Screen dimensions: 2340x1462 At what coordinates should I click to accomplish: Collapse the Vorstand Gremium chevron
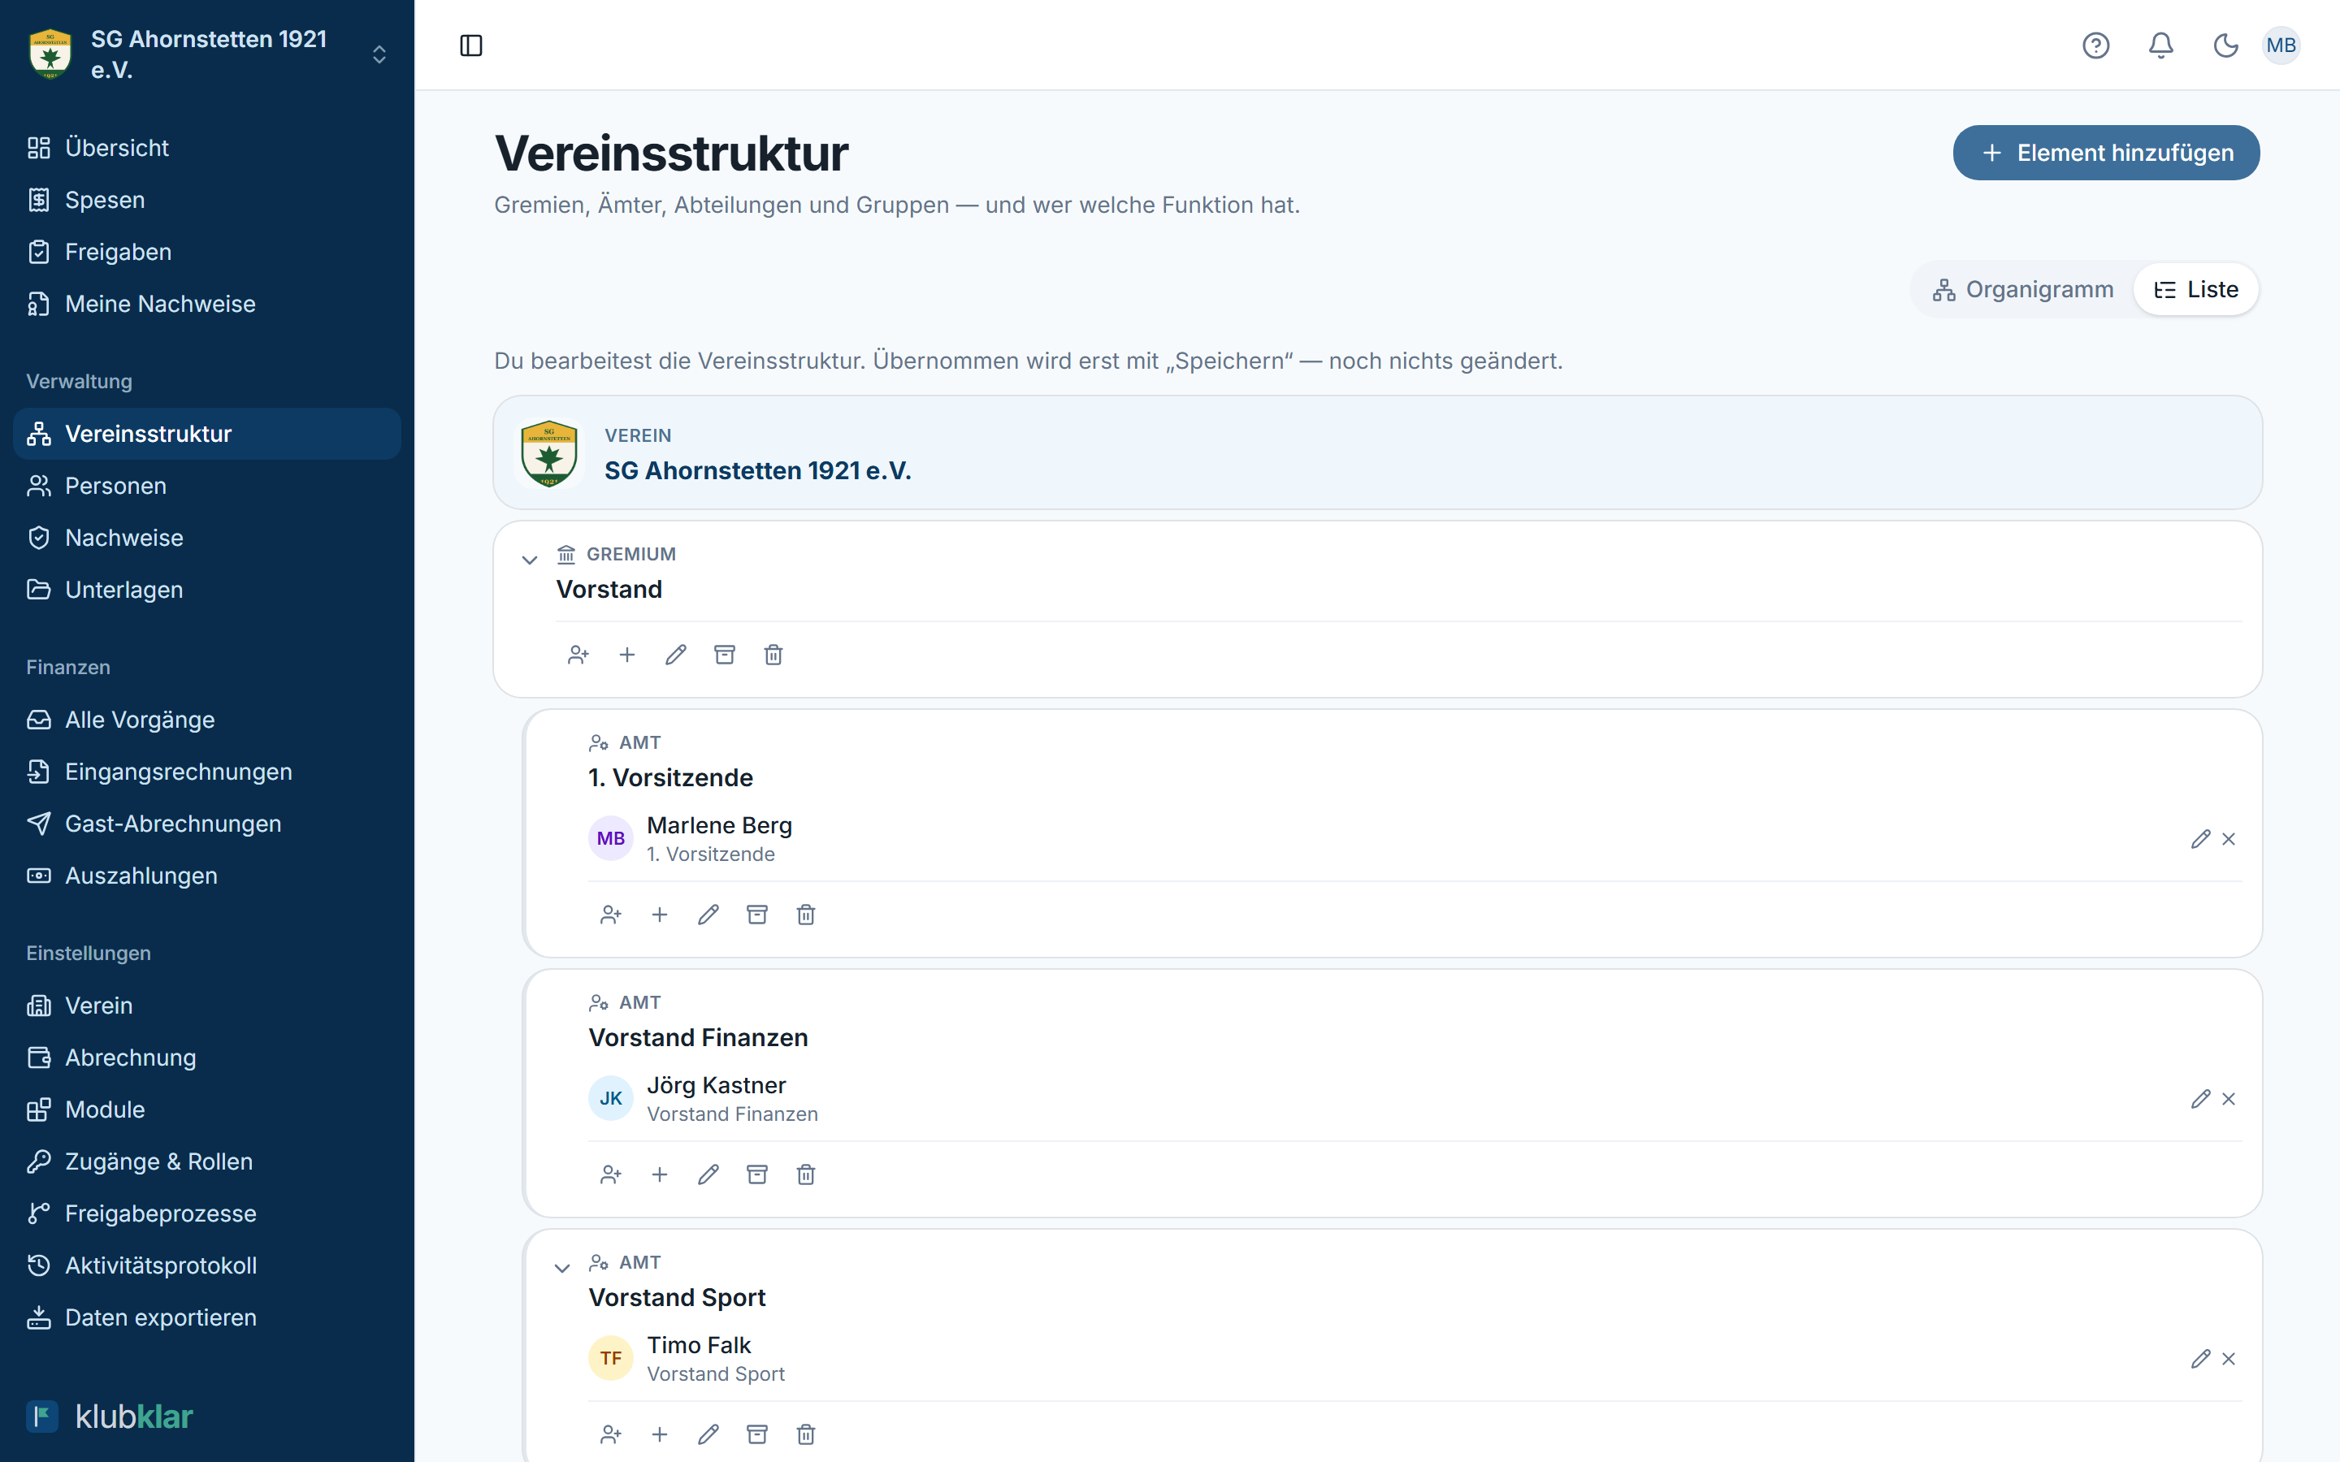coord(530,560)
